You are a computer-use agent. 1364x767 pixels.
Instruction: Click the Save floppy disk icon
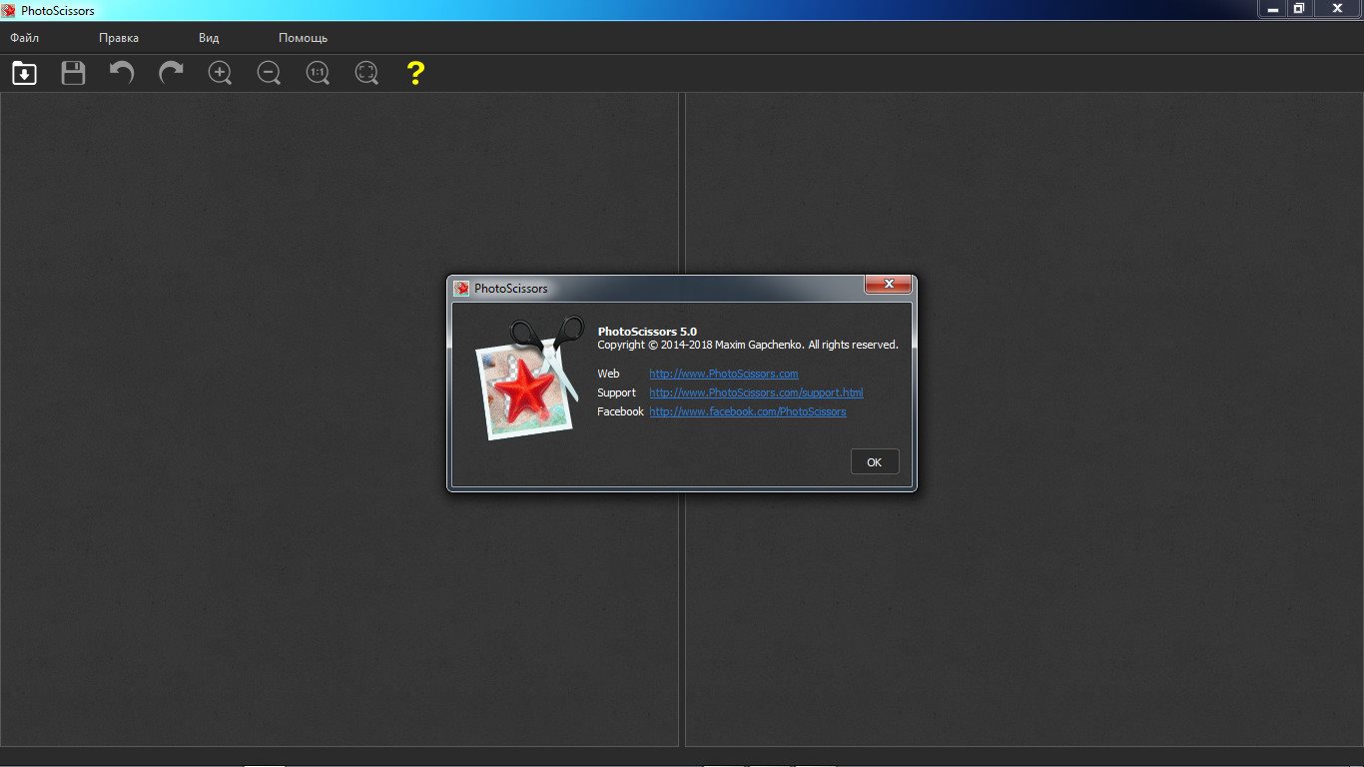[x=73, y=73]
